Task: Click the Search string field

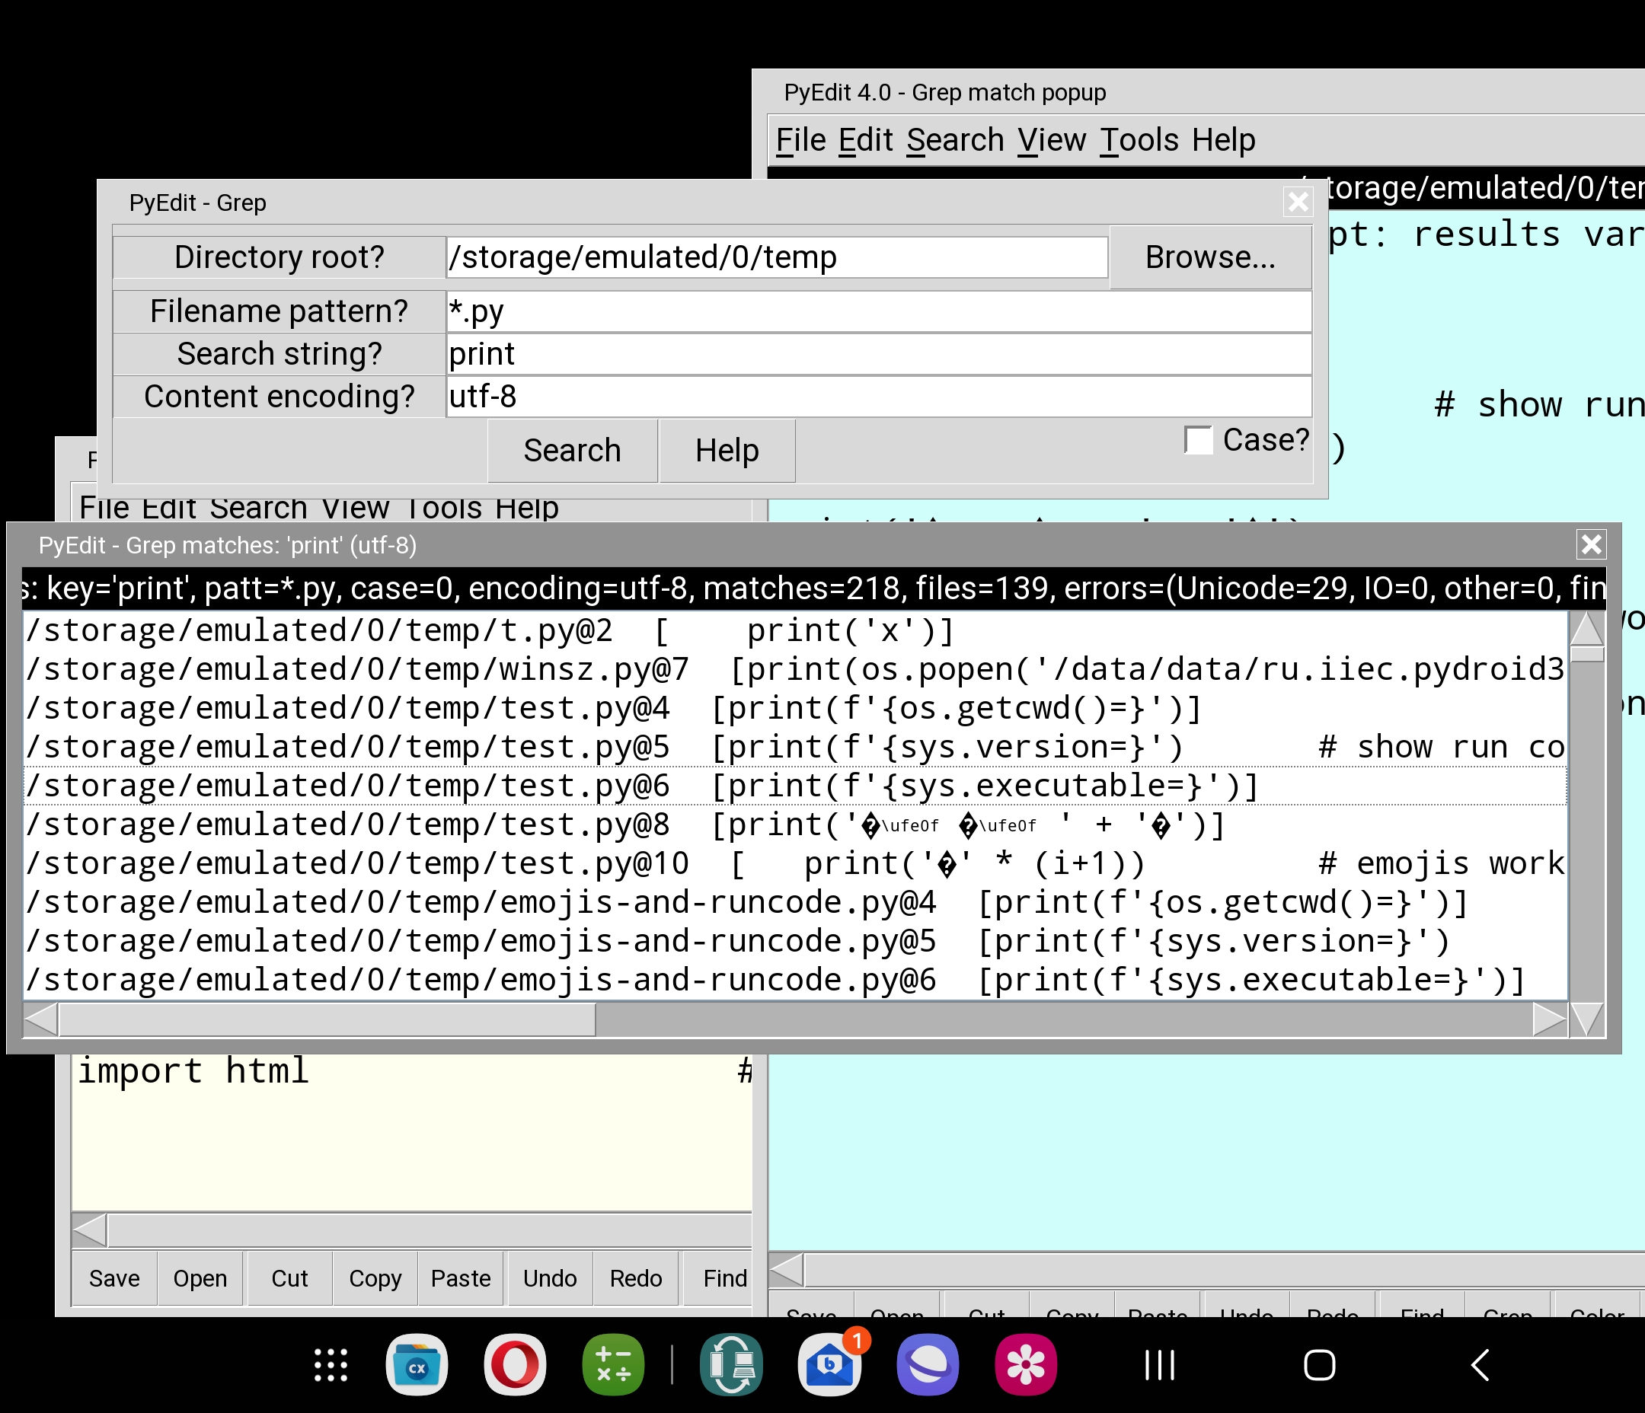Action: point(878,354)
